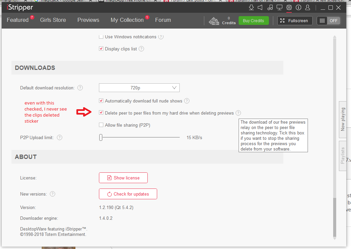Click the Buy Credits button
This screenshot has height=249, width=351.
coord(254,21)
